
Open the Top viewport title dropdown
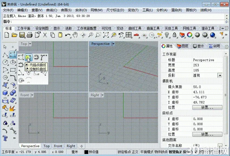click(30, 44)
